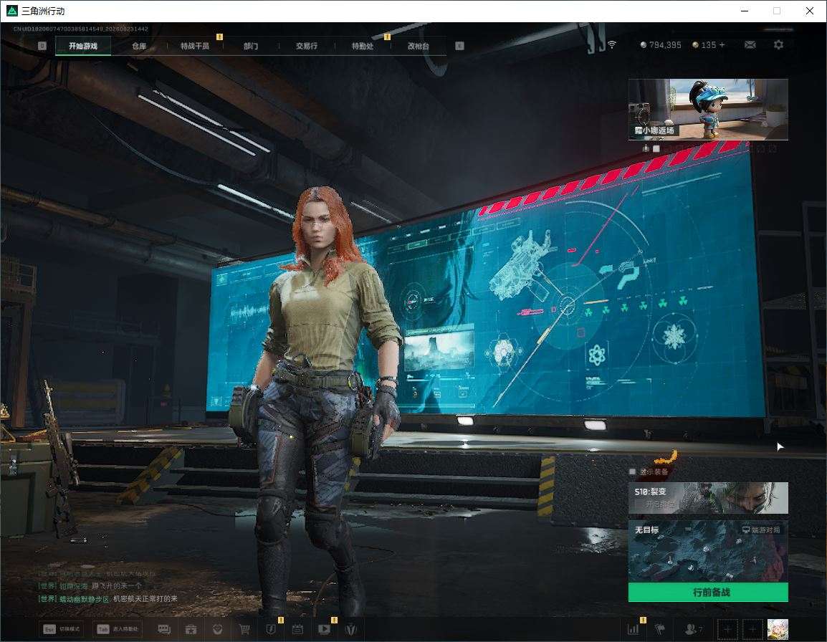This screenshot has height=642, width=827.
Task: Open the suit and tie icon
Action: (350, 629)
